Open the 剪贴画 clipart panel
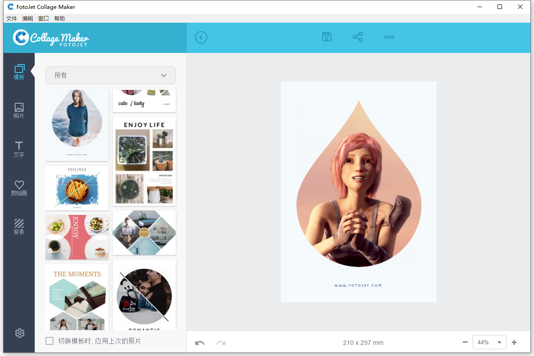Screen dimensions: 534x356 pos(19,188)
